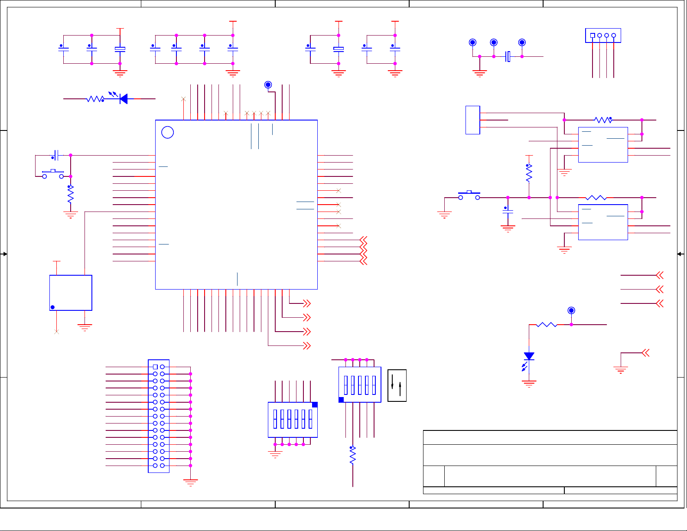
Task: Select the vertical LED symbol at bottom right
Action: (528, 361)
